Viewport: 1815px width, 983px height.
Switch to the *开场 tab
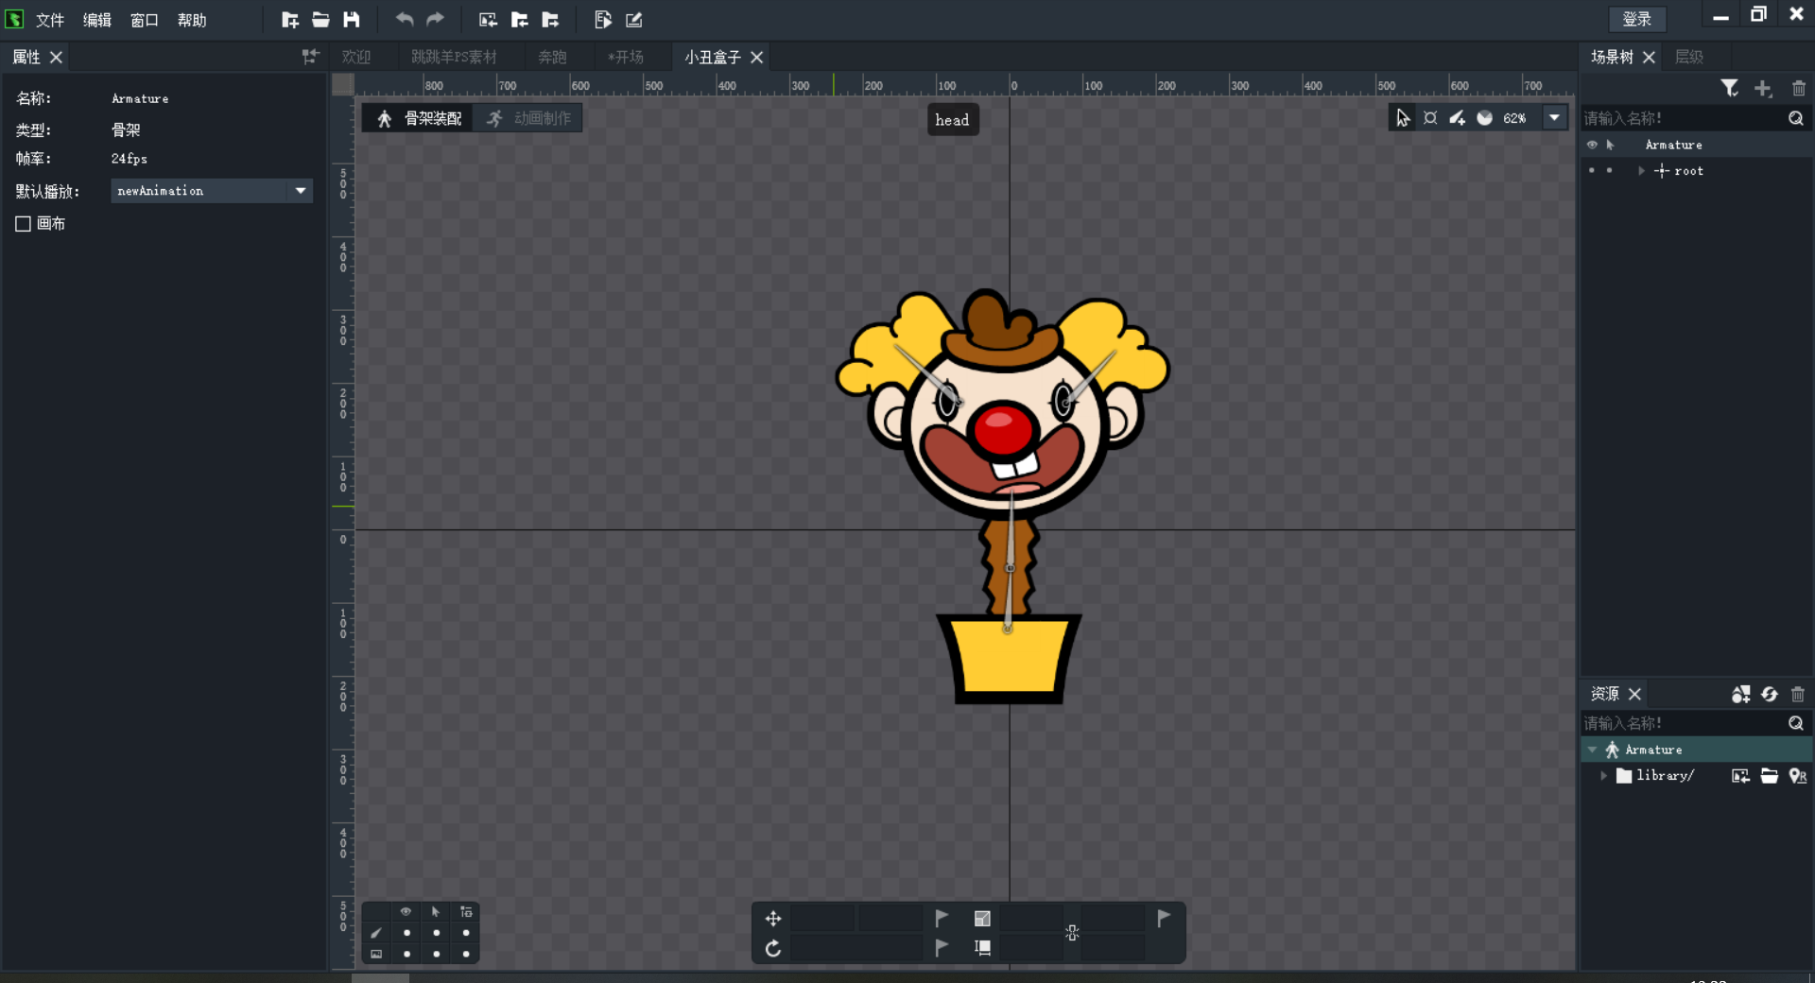point(626,57)
